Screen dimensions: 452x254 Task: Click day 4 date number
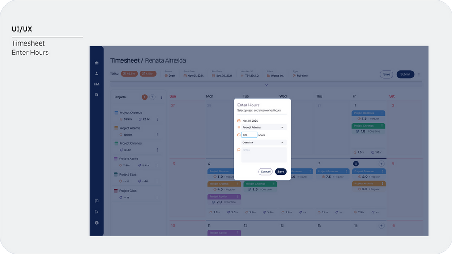click(x=209, y=164)
